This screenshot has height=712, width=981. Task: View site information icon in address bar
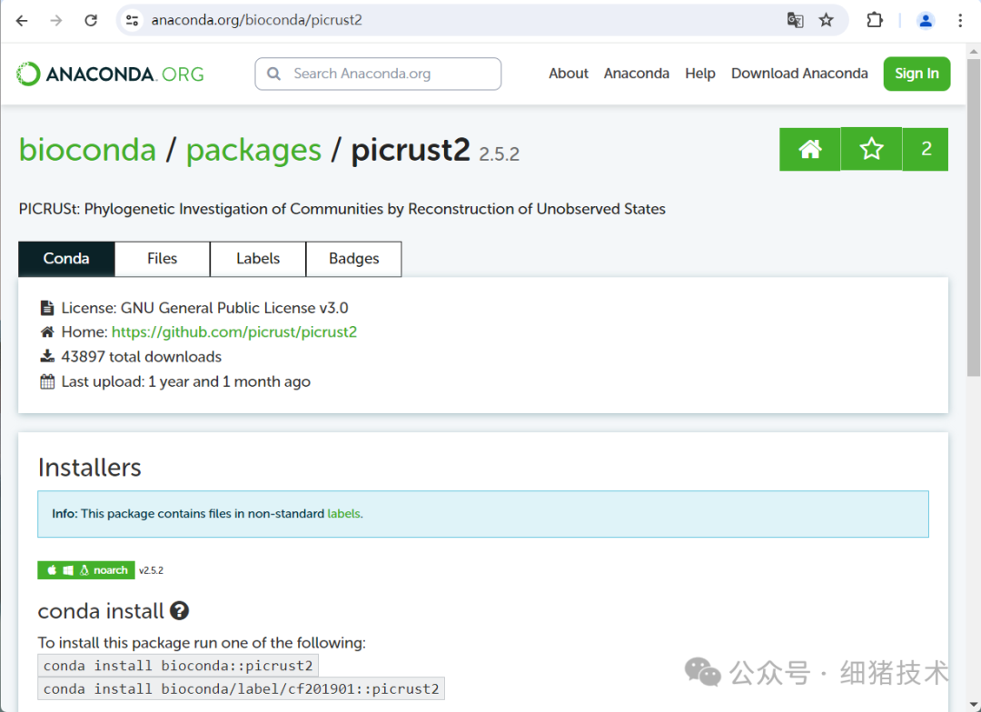132,20
